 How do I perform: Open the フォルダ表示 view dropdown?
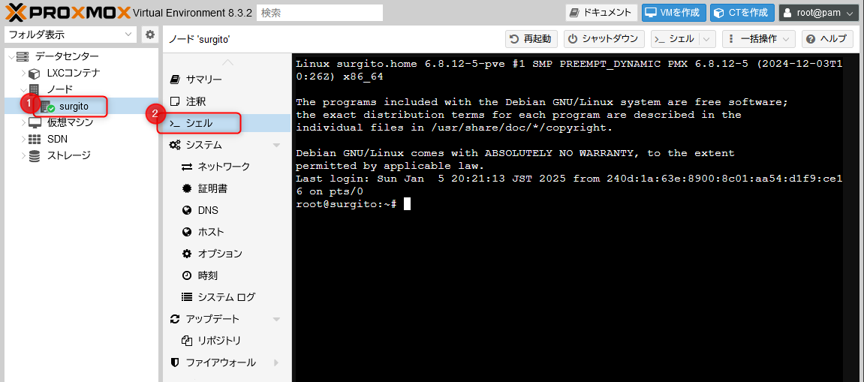70,35
